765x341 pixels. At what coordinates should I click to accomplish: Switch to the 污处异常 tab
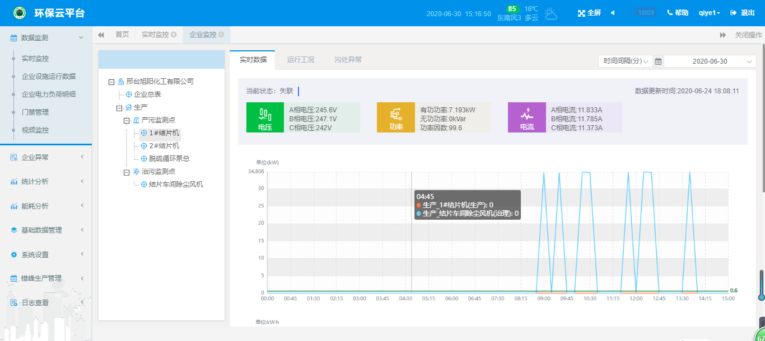pos(348,59)
